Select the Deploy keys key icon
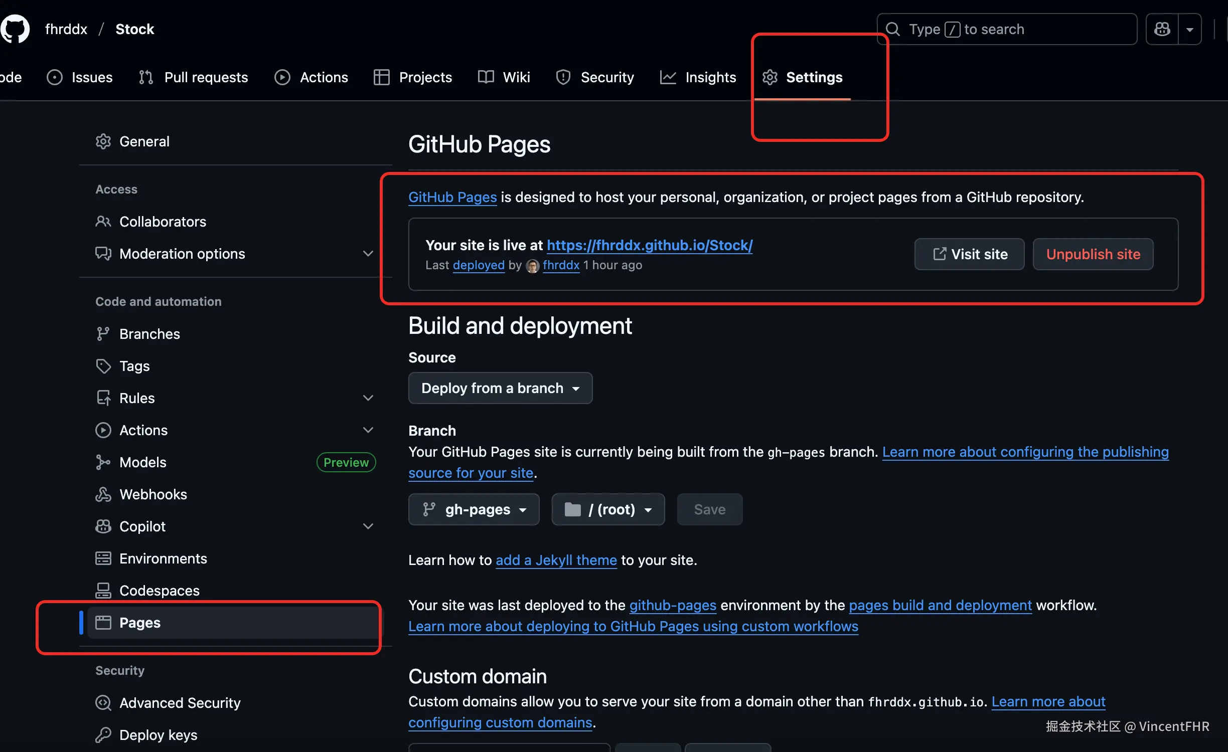1228x752 pixels. [x=103, y=735]
